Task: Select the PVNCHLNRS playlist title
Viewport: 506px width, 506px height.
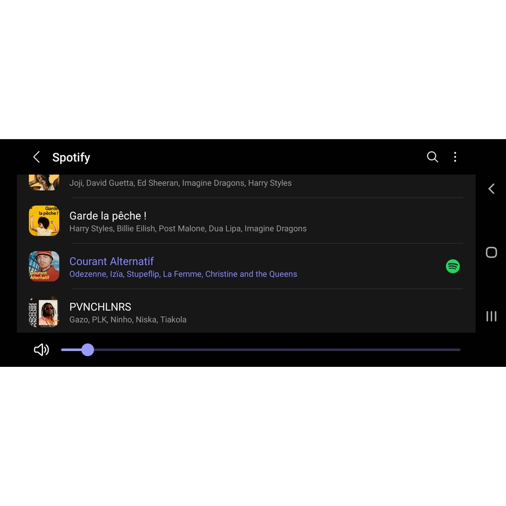Action: coord(100,307)
